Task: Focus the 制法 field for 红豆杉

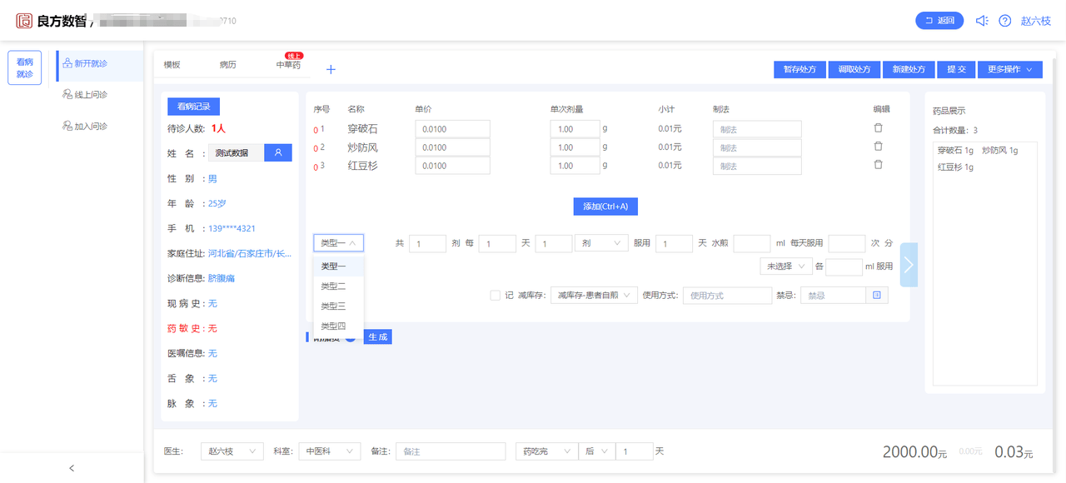Action: [x=757, y=166]
